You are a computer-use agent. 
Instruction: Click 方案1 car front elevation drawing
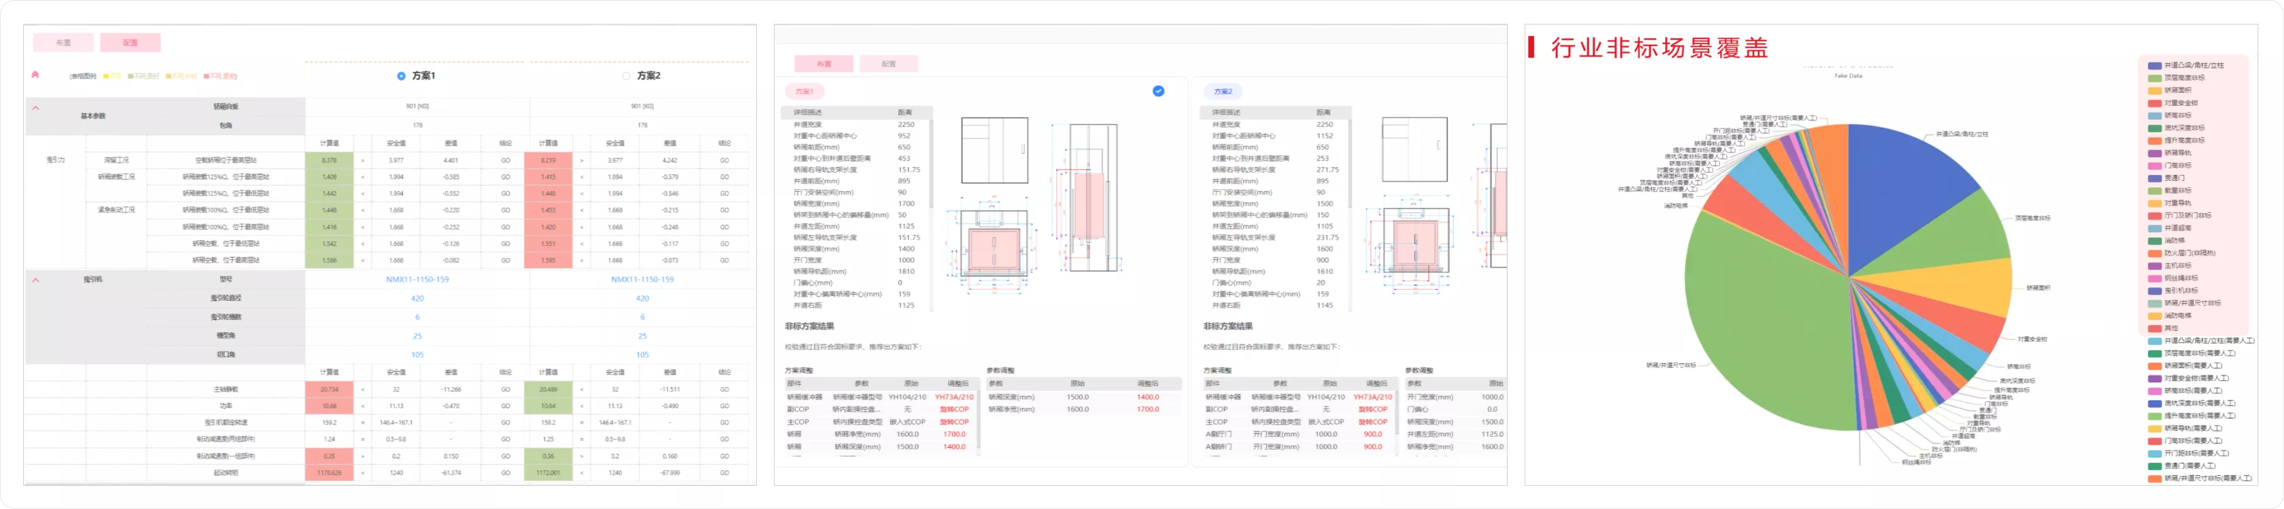pyautogui.click(x=995, y=150)
